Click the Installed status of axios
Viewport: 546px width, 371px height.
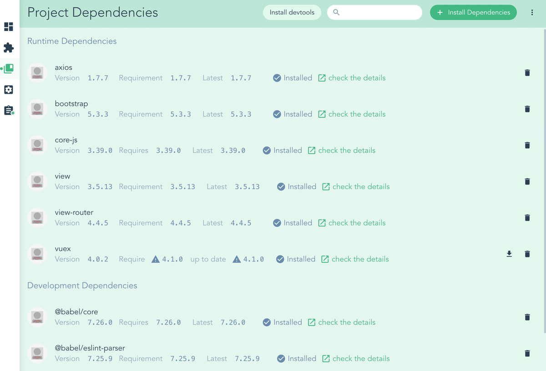tap(293, 78)
